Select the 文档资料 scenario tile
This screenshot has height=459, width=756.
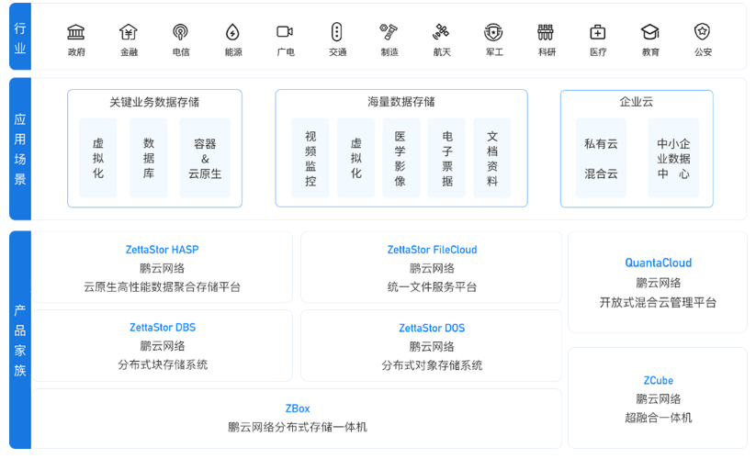[x=491, y=158]
